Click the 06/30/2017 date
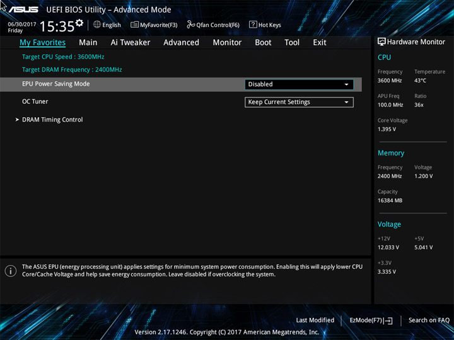This screenshot has width=454, height=340. click(22, 24)
